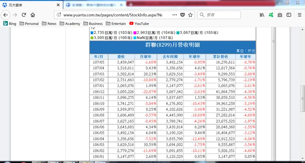Click the 累計營收 column header
The width and height of the screenshot is (305, 163).
pos(221,57)
